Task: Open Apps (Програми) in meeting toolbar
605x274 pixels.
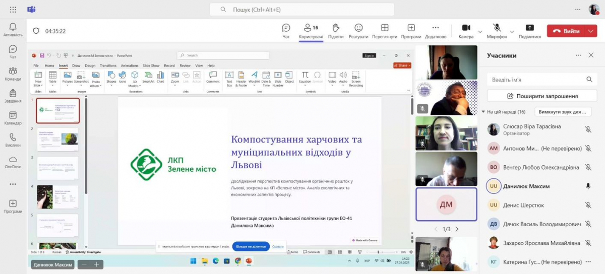Action: [411, 31]
